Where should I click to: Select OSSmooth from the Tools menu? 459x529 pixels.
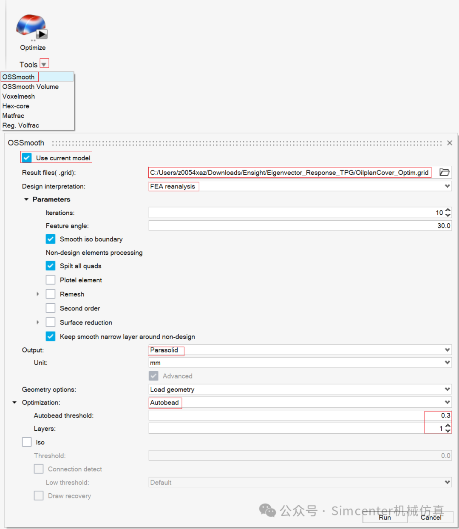pyautogui.click(x=37, y=77)
